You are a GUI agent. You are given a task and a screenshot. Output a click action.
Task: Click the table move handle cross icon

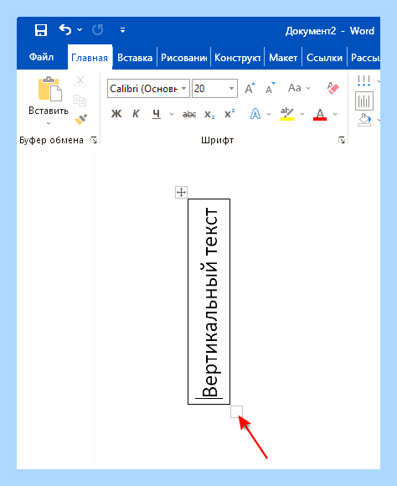[181, 193]
